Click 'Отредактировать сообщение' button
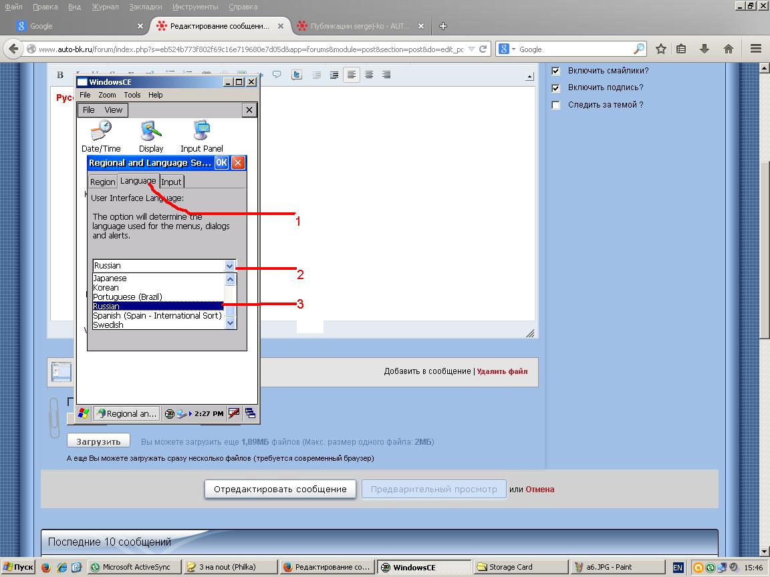770x577 pixels. 280,489
